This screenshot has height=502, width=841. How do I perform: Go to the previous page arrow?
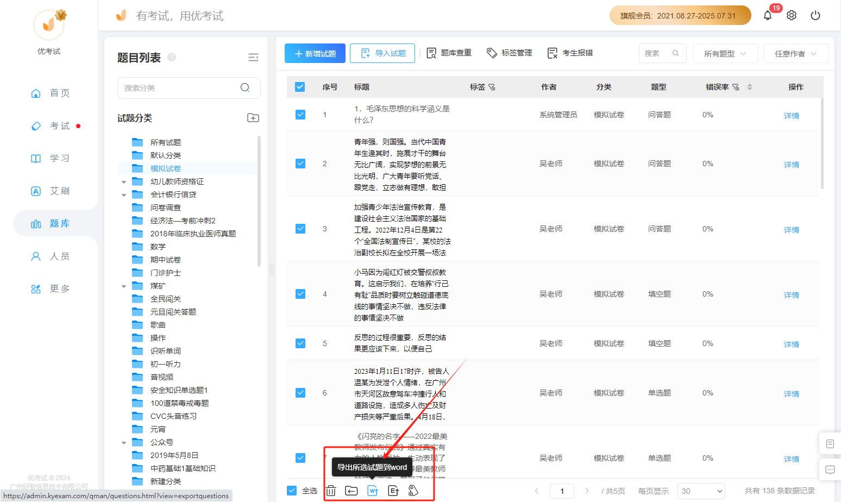[x=537, y=491]
